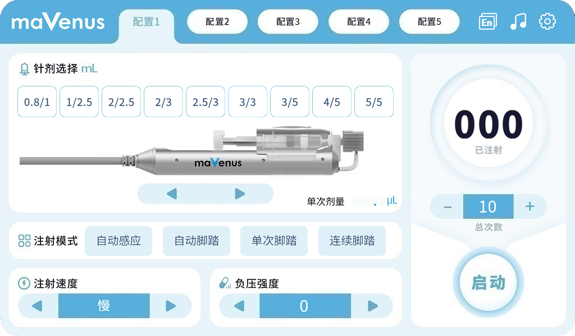Switch to the 配置2 tab
Image resolution: width=575 pixels, height=336 pixels.
(217, 22)
